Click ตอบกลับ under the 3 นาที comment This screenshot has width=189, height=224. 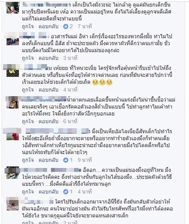(x=49, y=58)
